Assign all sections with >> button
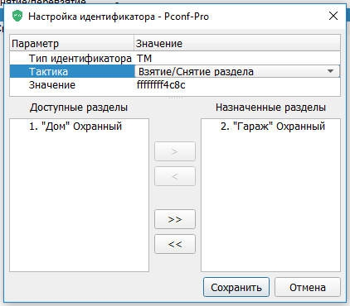 [x=175, y=219]
